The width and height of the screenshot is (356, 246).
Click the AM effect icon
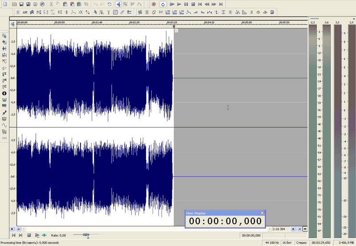[25, 12]
